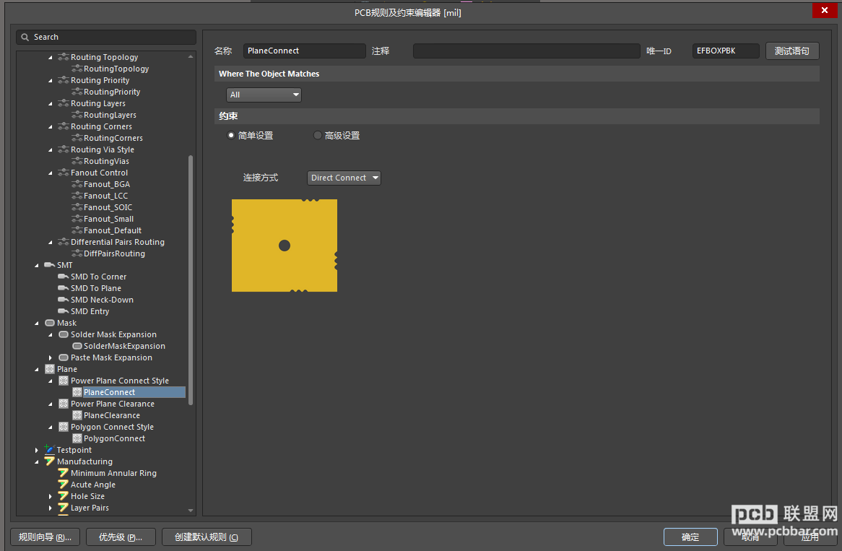Select the Fanout_SOIC rule
This screenshot has width=842, height=551.
point(108,207)
